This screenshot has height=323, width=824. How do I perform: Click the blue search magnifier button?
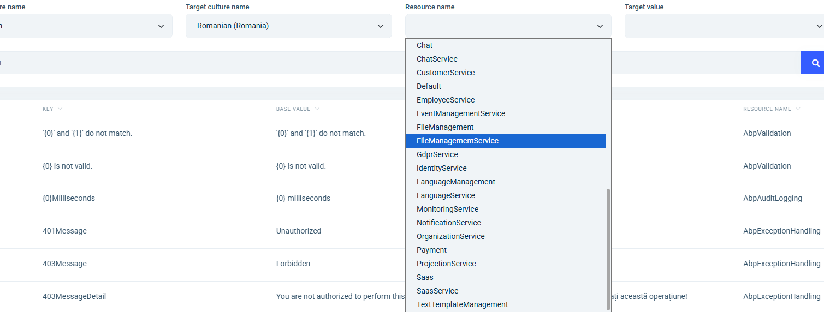point(815,63)
